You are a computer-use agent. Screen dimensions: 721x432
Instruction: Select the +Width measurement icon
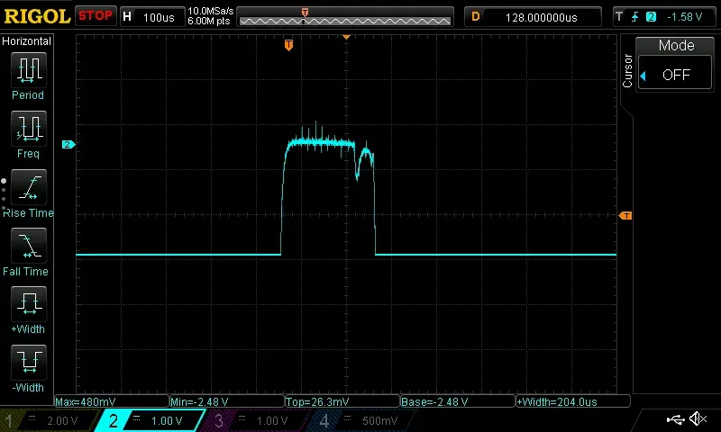point(29,303)
